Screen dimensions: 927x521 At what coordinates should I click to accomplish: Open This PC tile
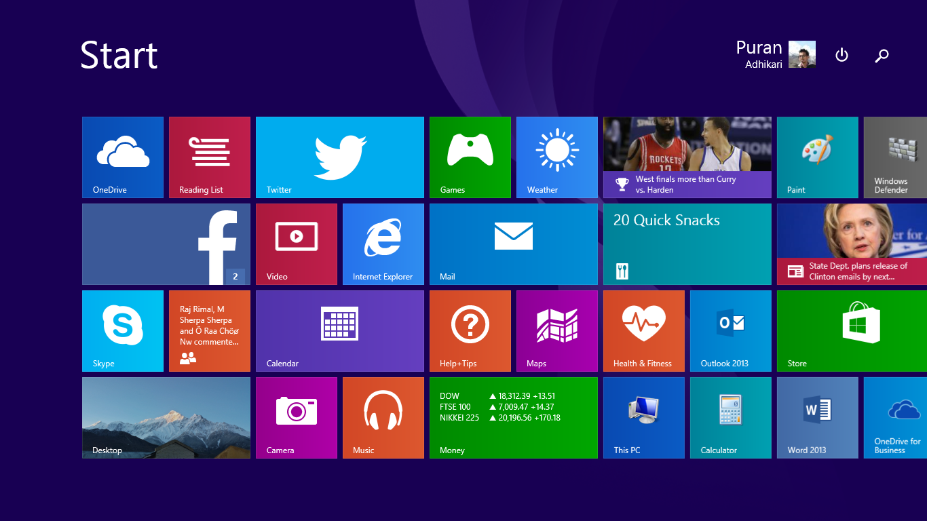[644, 418]
